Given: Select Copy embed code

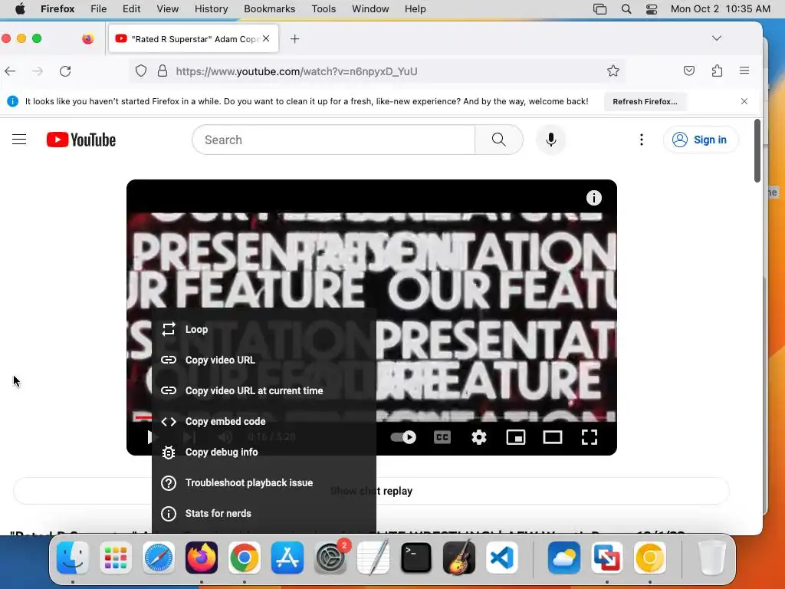Looking at the screenshot, I should point(264,421).
